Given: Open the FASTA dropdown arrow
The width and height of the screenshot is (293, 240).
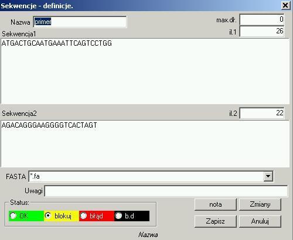Looking at the screenshot, I should coord(268,176).
